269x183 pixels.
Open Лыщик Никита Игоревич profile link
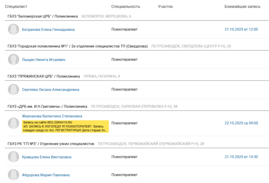pos(44,60)
